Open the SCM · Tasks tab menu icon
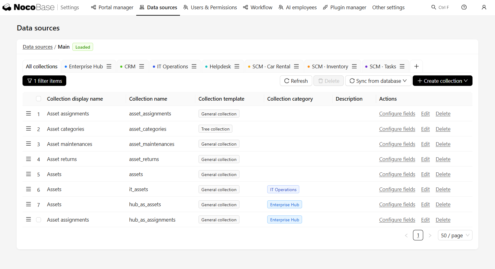Image resolution: width=495 pixels, height=269 pixels. (402, 66)
